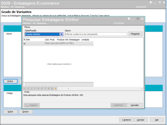Click the next-record navigator arrow

coord(35,89)
